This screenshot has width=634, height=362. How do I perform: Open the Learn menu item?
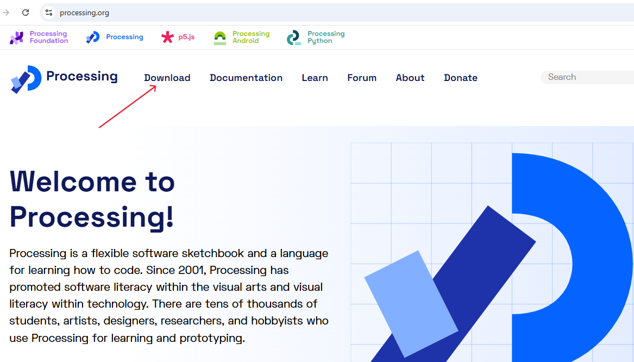point(315,78)
